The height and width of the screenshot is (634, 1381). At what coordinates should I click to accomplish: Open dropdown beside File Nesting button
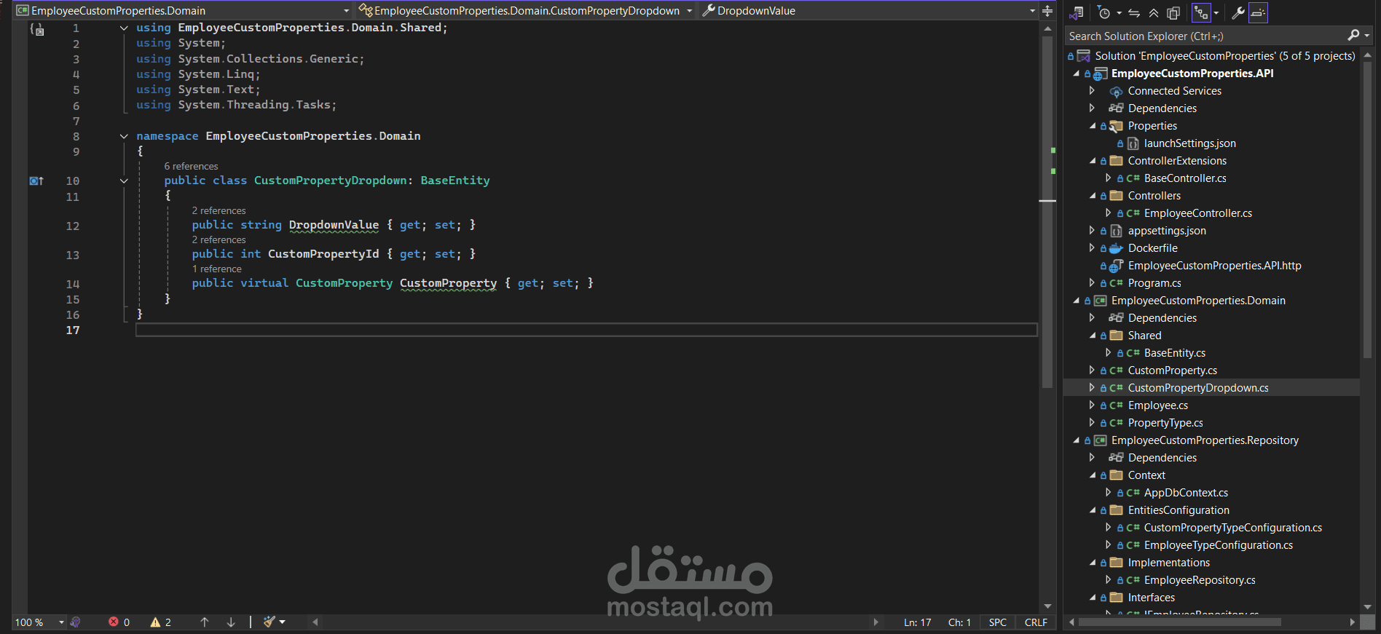(1216, 13)
